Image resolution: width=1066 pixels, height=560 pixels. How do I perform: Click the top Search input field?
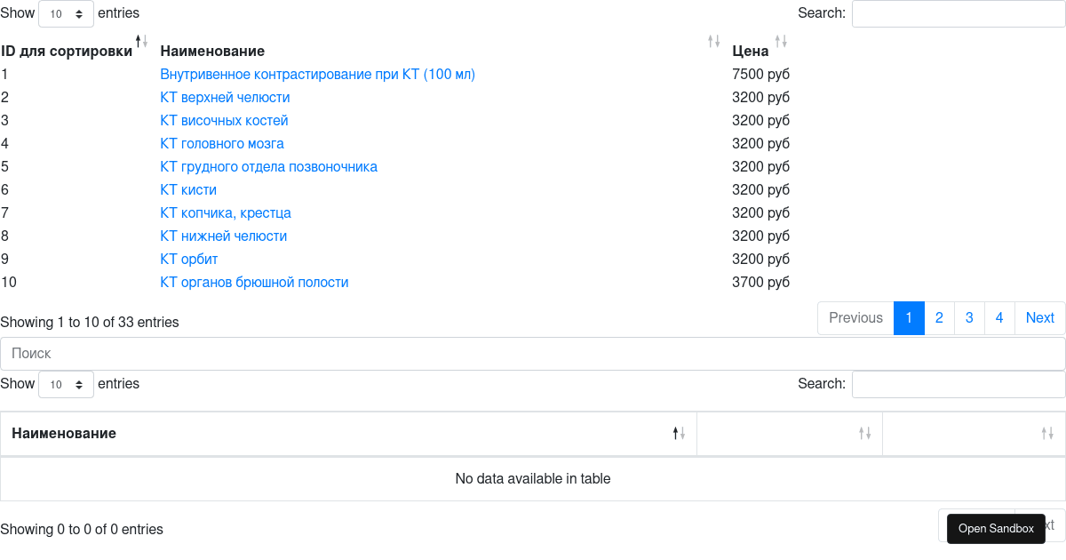pyautogui.click(x=958, y=13)
